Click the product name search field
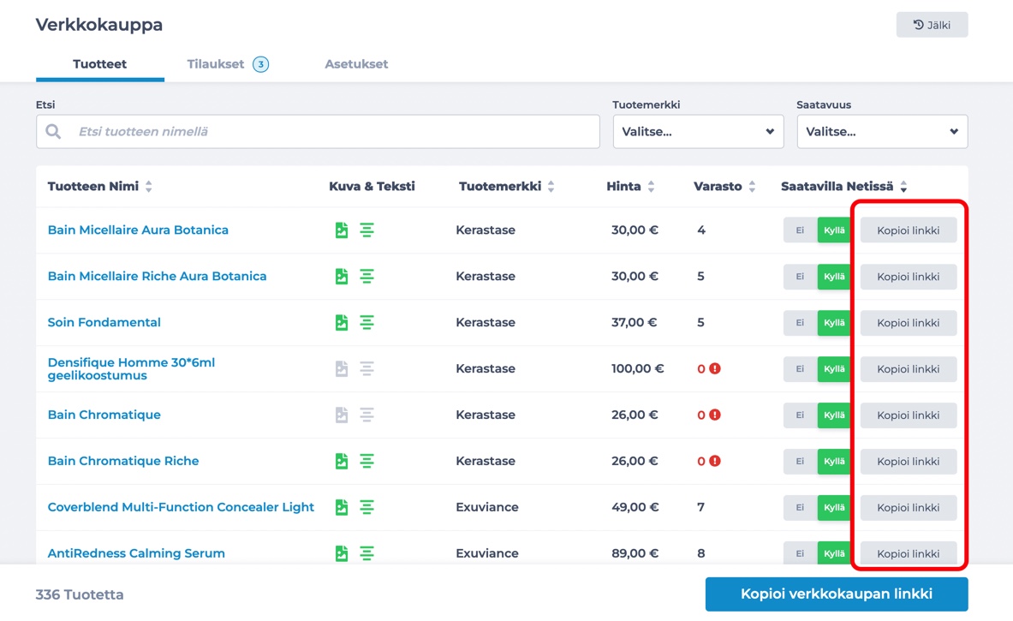This screenshot has width=1013, height=621. click(x=334, y=132)
